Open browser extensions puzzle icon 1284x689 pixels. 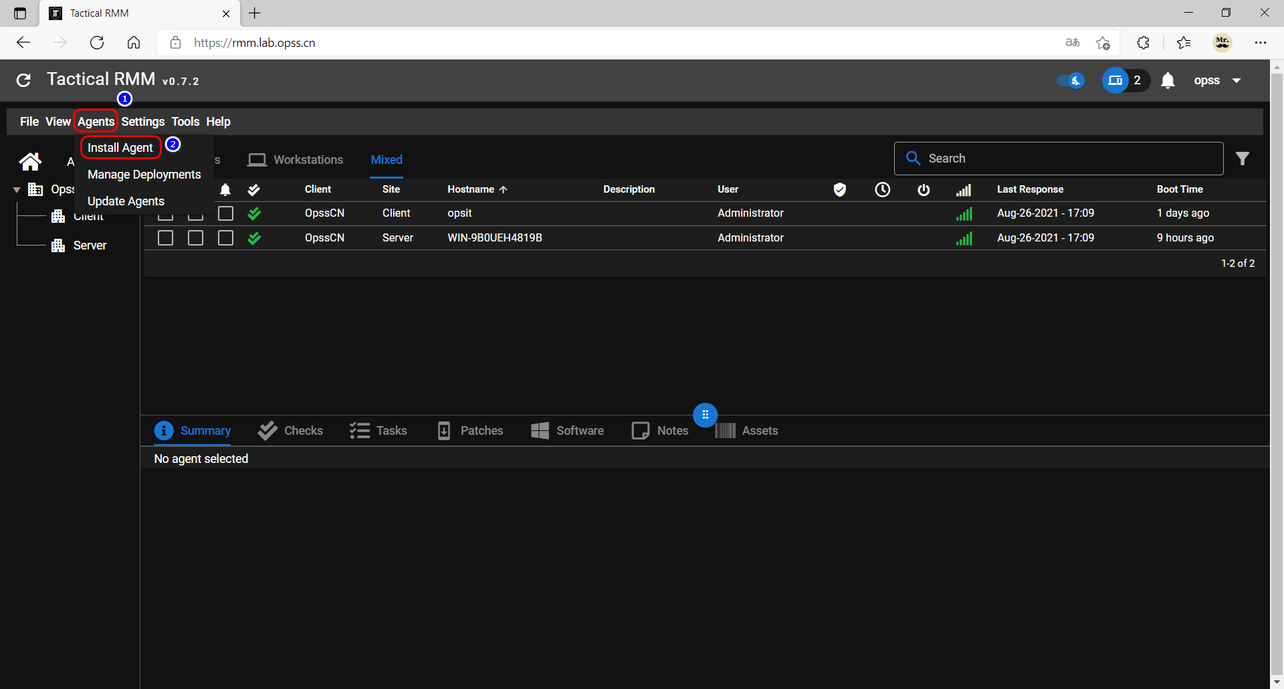[1144, 43]
